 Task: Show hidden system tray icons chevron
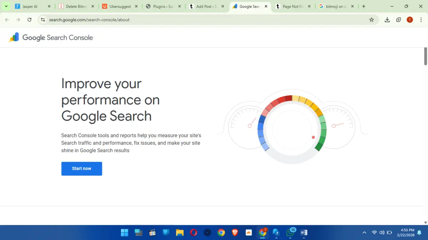coord(364,233)
